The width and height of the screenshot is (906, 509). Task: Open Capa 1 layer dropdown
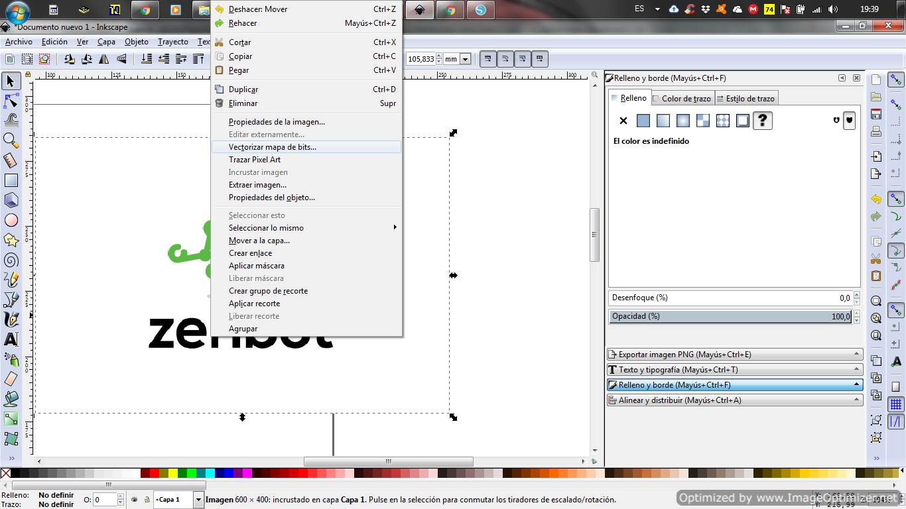coord(198,500)
